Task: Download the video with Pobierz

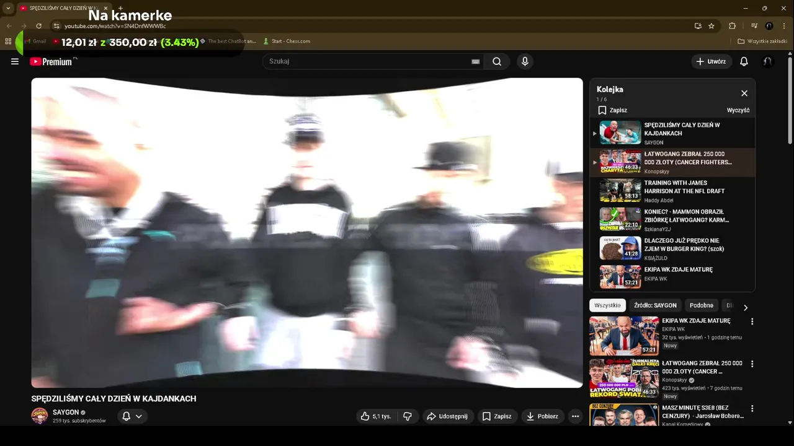Action: [x=543, y=416]
